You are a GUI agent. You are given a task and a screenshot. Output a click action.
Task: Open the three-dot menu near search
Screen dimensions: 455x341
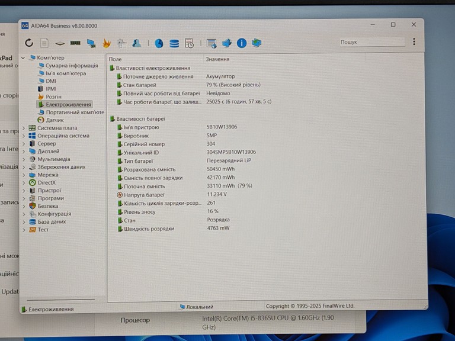point(414,42)
